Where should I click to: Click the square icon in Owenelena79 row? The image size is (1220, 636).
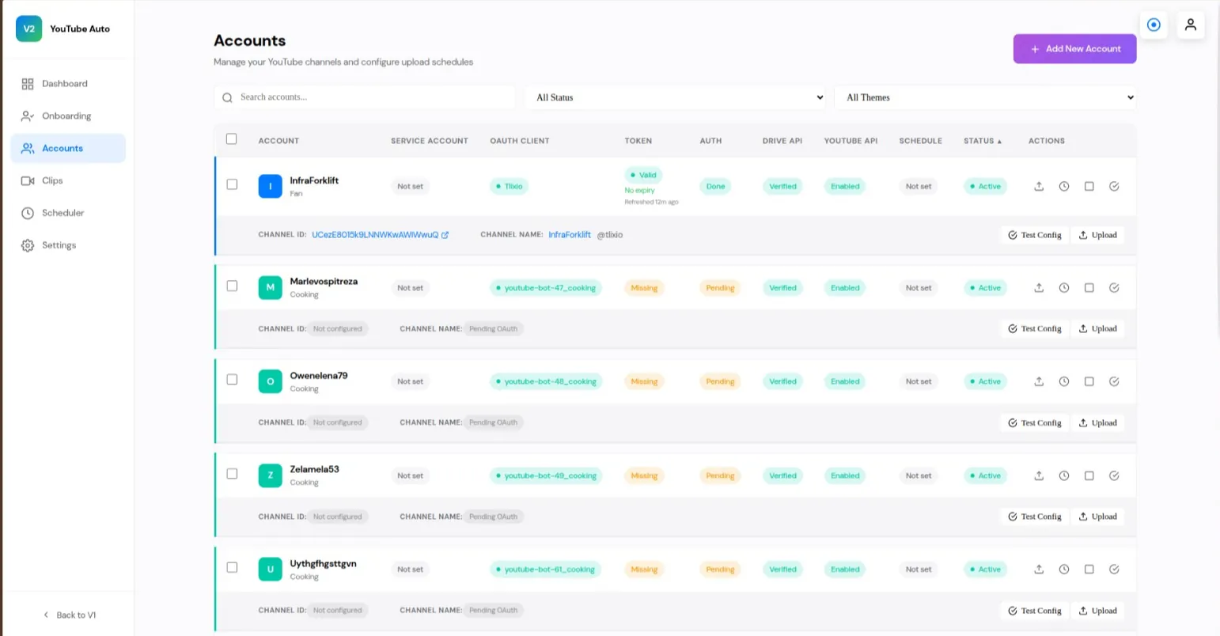pos(1089,381)
